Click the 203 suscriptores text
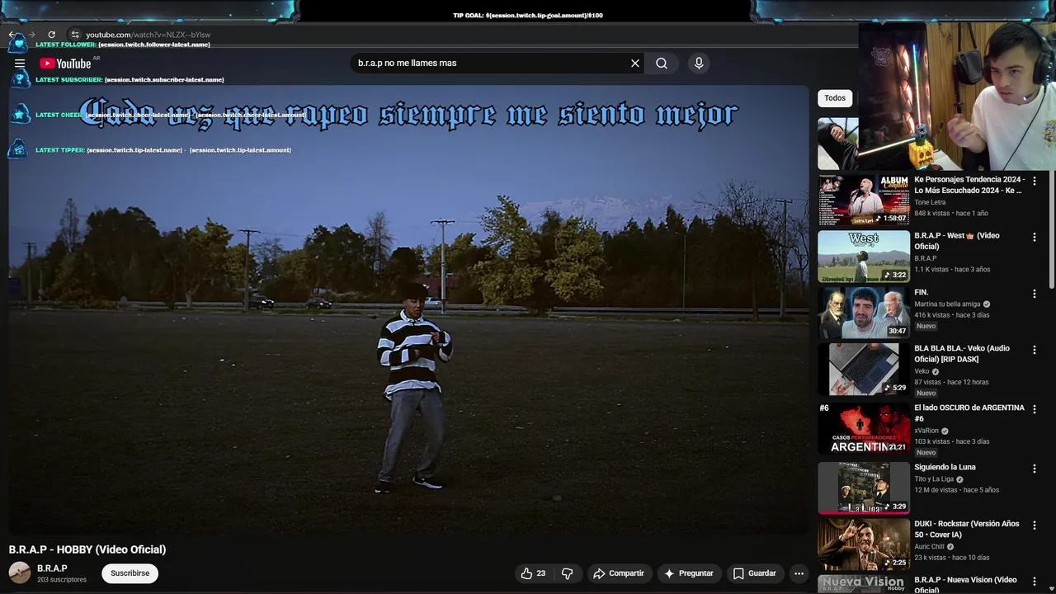The width and height of the screenshot is (1056, 594). pyautogui.click(x=62, y=580)
